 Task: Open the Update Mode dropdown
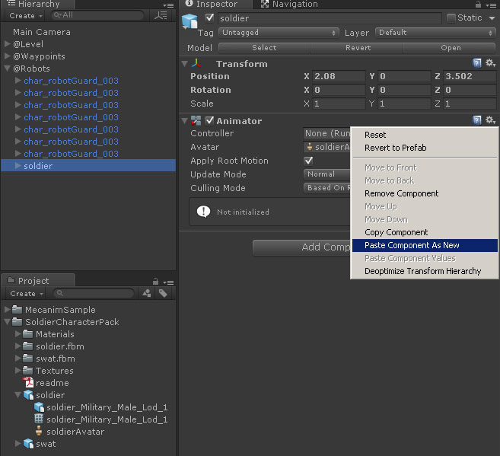[x=326, y=174]
